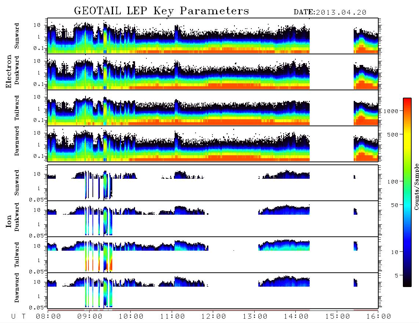This screenshot has width=419, height=323.
Task: Click the 500 colorbar tick label
Action: coord(393,134)
